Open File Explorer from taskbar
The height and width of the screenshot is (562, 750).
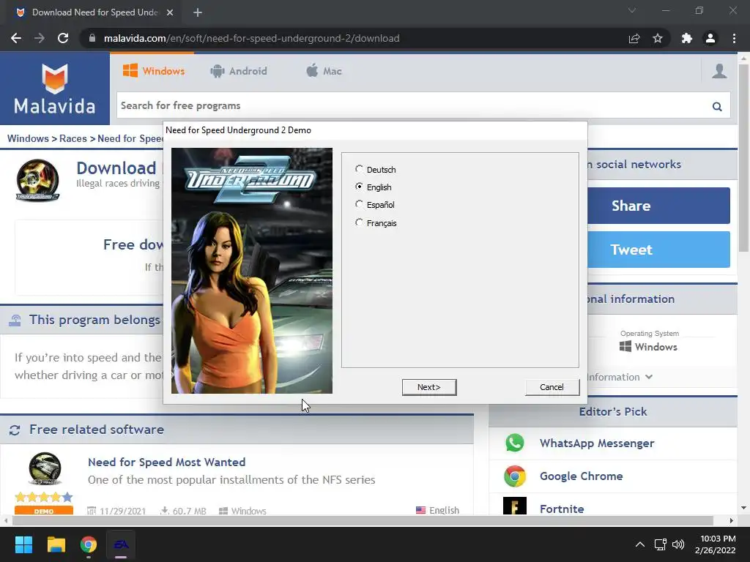56,544
